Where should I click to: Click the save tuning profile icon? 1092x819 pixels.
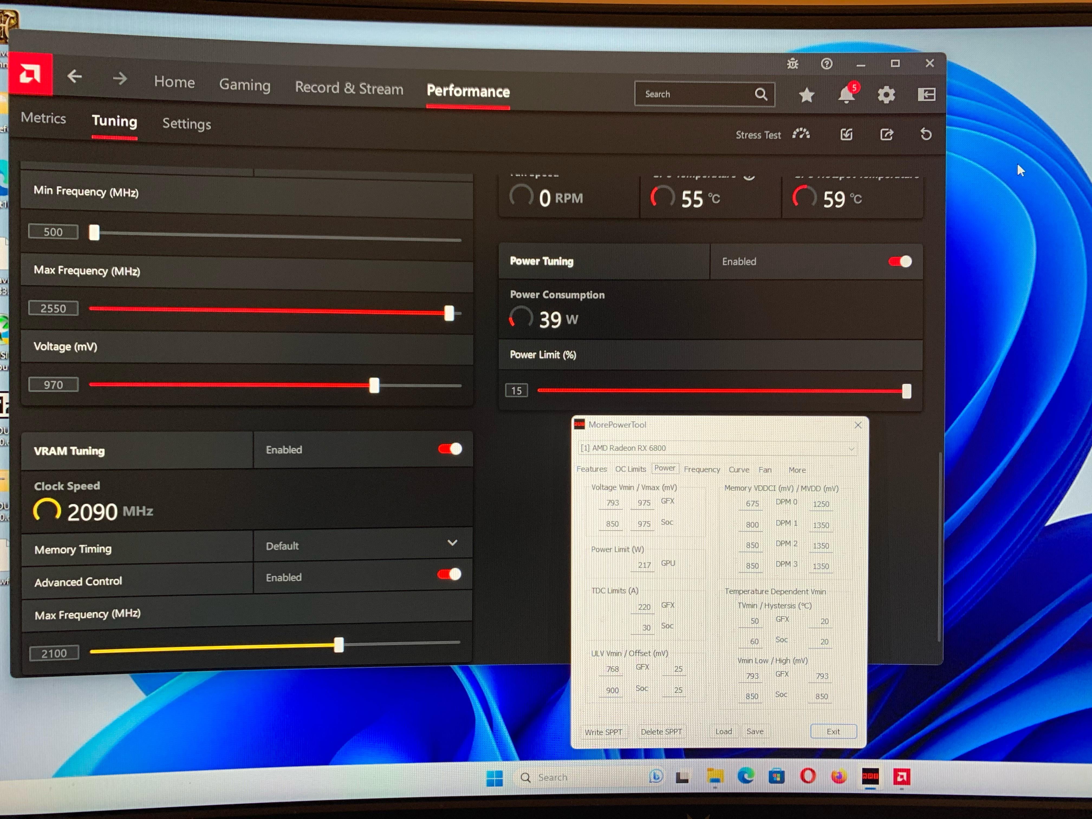click(887, 134)
